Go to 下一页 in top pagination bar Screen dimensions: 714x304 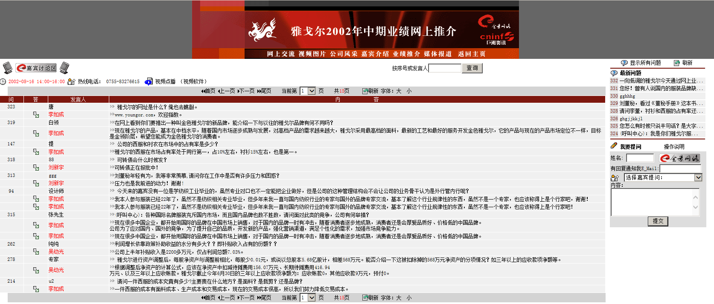tap(246, 91)
